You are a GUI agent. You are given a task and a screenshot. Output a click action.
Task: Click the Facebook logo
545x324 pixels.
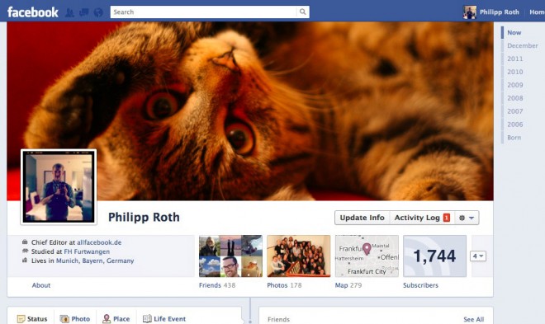(x=33, y=12)
